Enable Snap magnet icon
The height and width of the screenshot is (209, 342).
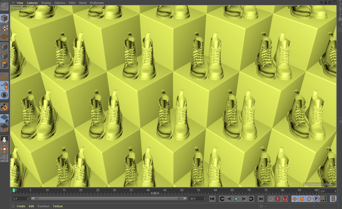[x=4, y=107]
